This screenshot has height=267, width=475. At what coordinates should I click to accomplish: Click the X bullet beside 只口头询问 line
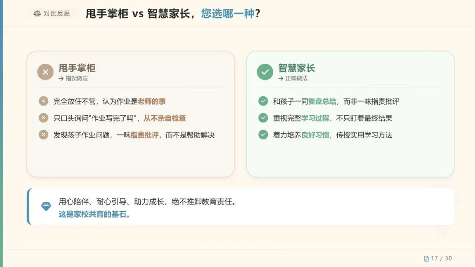43,117
